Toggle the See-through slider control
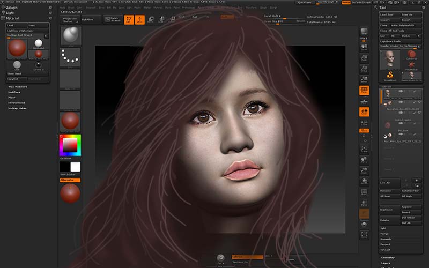 [x=327, y=2]
